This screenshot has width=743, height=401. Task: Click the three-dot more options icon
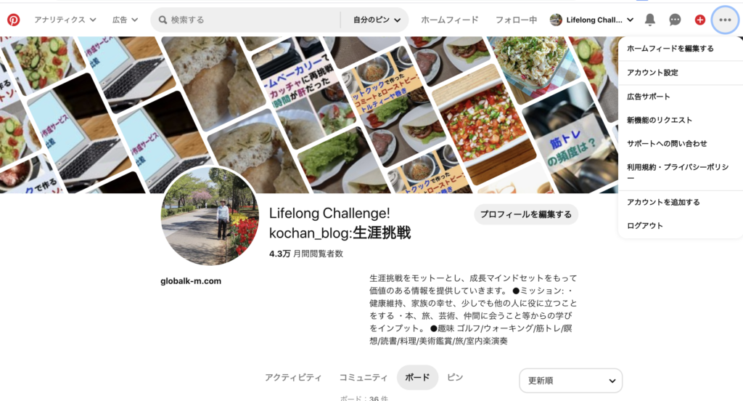tap(725, 20)
